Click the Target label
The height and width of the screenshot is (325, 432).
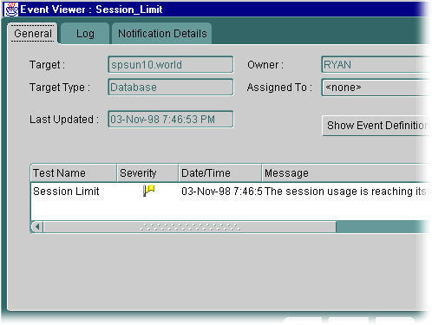(x=48, y=65)
